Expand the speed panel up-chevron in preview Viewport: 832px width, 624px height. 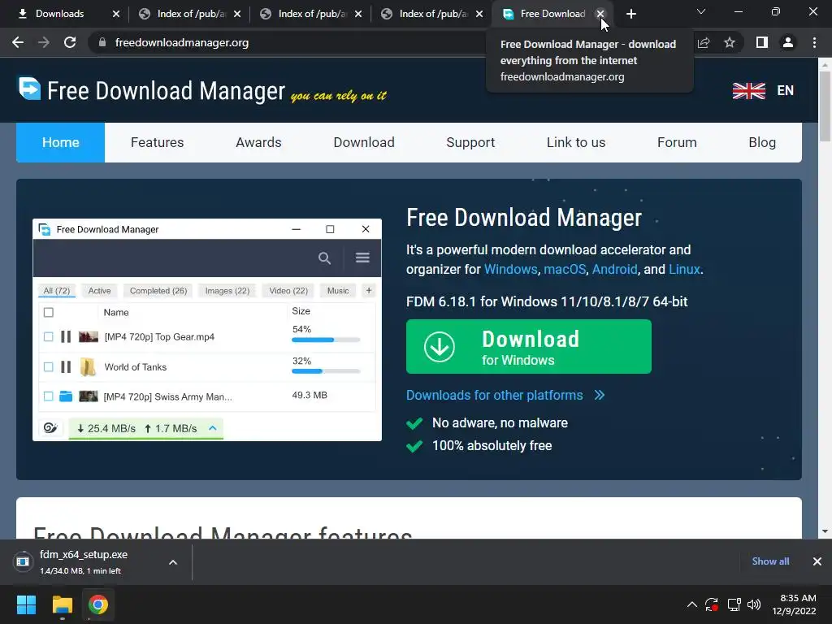point(213,427)
